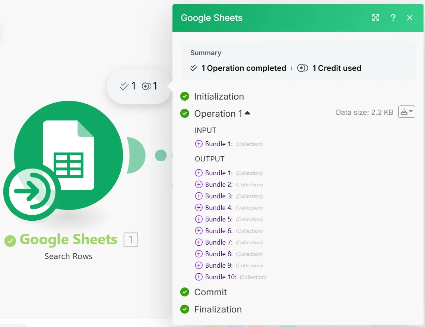The image size is (425, 327).
Task: Click the Finalization step row
Action: 211,309
